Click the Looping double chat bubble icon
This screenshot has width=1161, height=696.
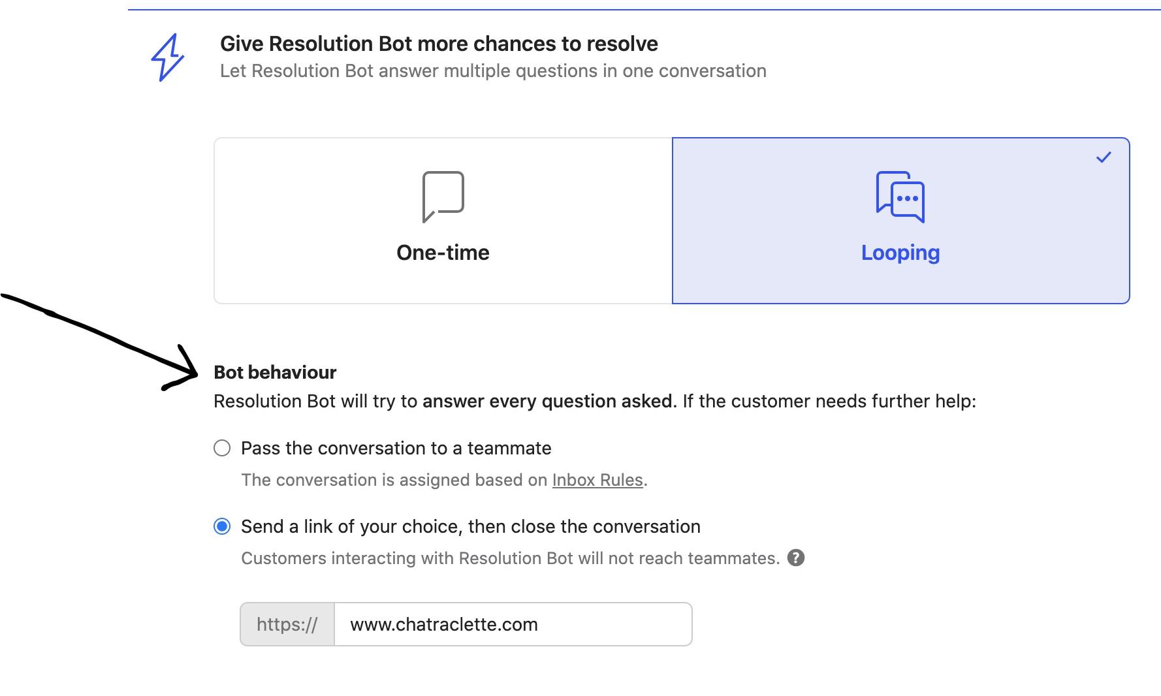click(x=900, y=197)
